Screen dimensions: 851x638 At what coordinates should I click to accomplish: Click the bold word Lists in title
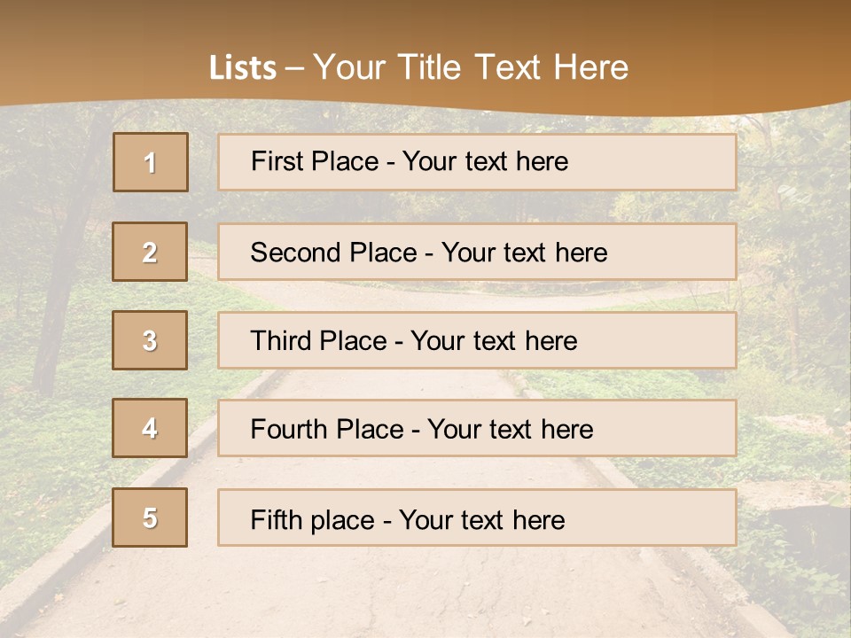pos(243,68)
